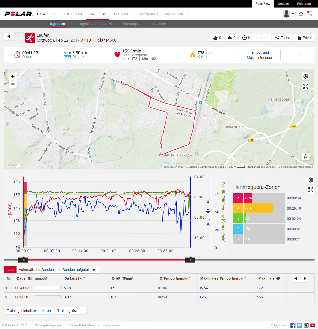Click the stopwatch duration icon
Viewport: 318px width, 329px height.
click(17, 55)
